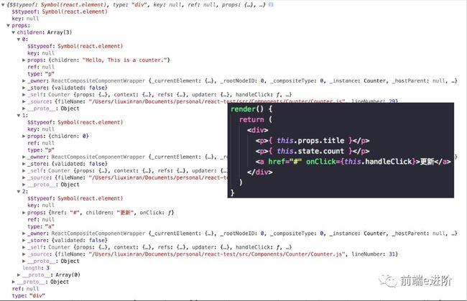Select root-level key: null row above props
467x301 pixels.
pyautogui.click(x=25, y=19)
